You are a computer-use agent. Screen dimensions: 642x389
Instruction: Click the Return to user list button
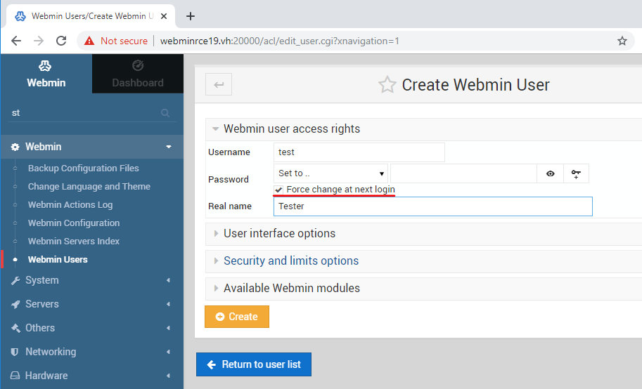coord(253,364)
